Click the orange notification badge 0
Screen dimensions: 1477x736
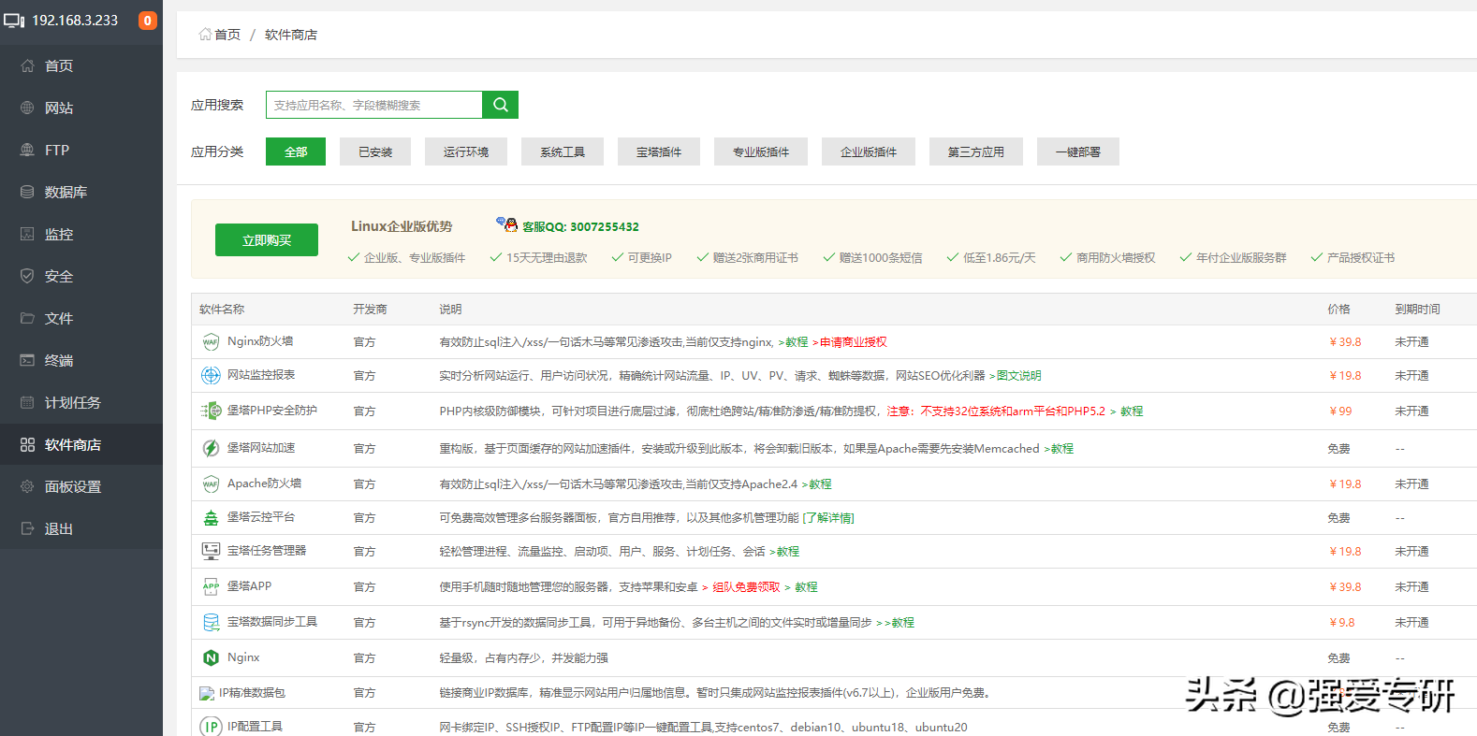pyautogui.click(x=148, y=20)
